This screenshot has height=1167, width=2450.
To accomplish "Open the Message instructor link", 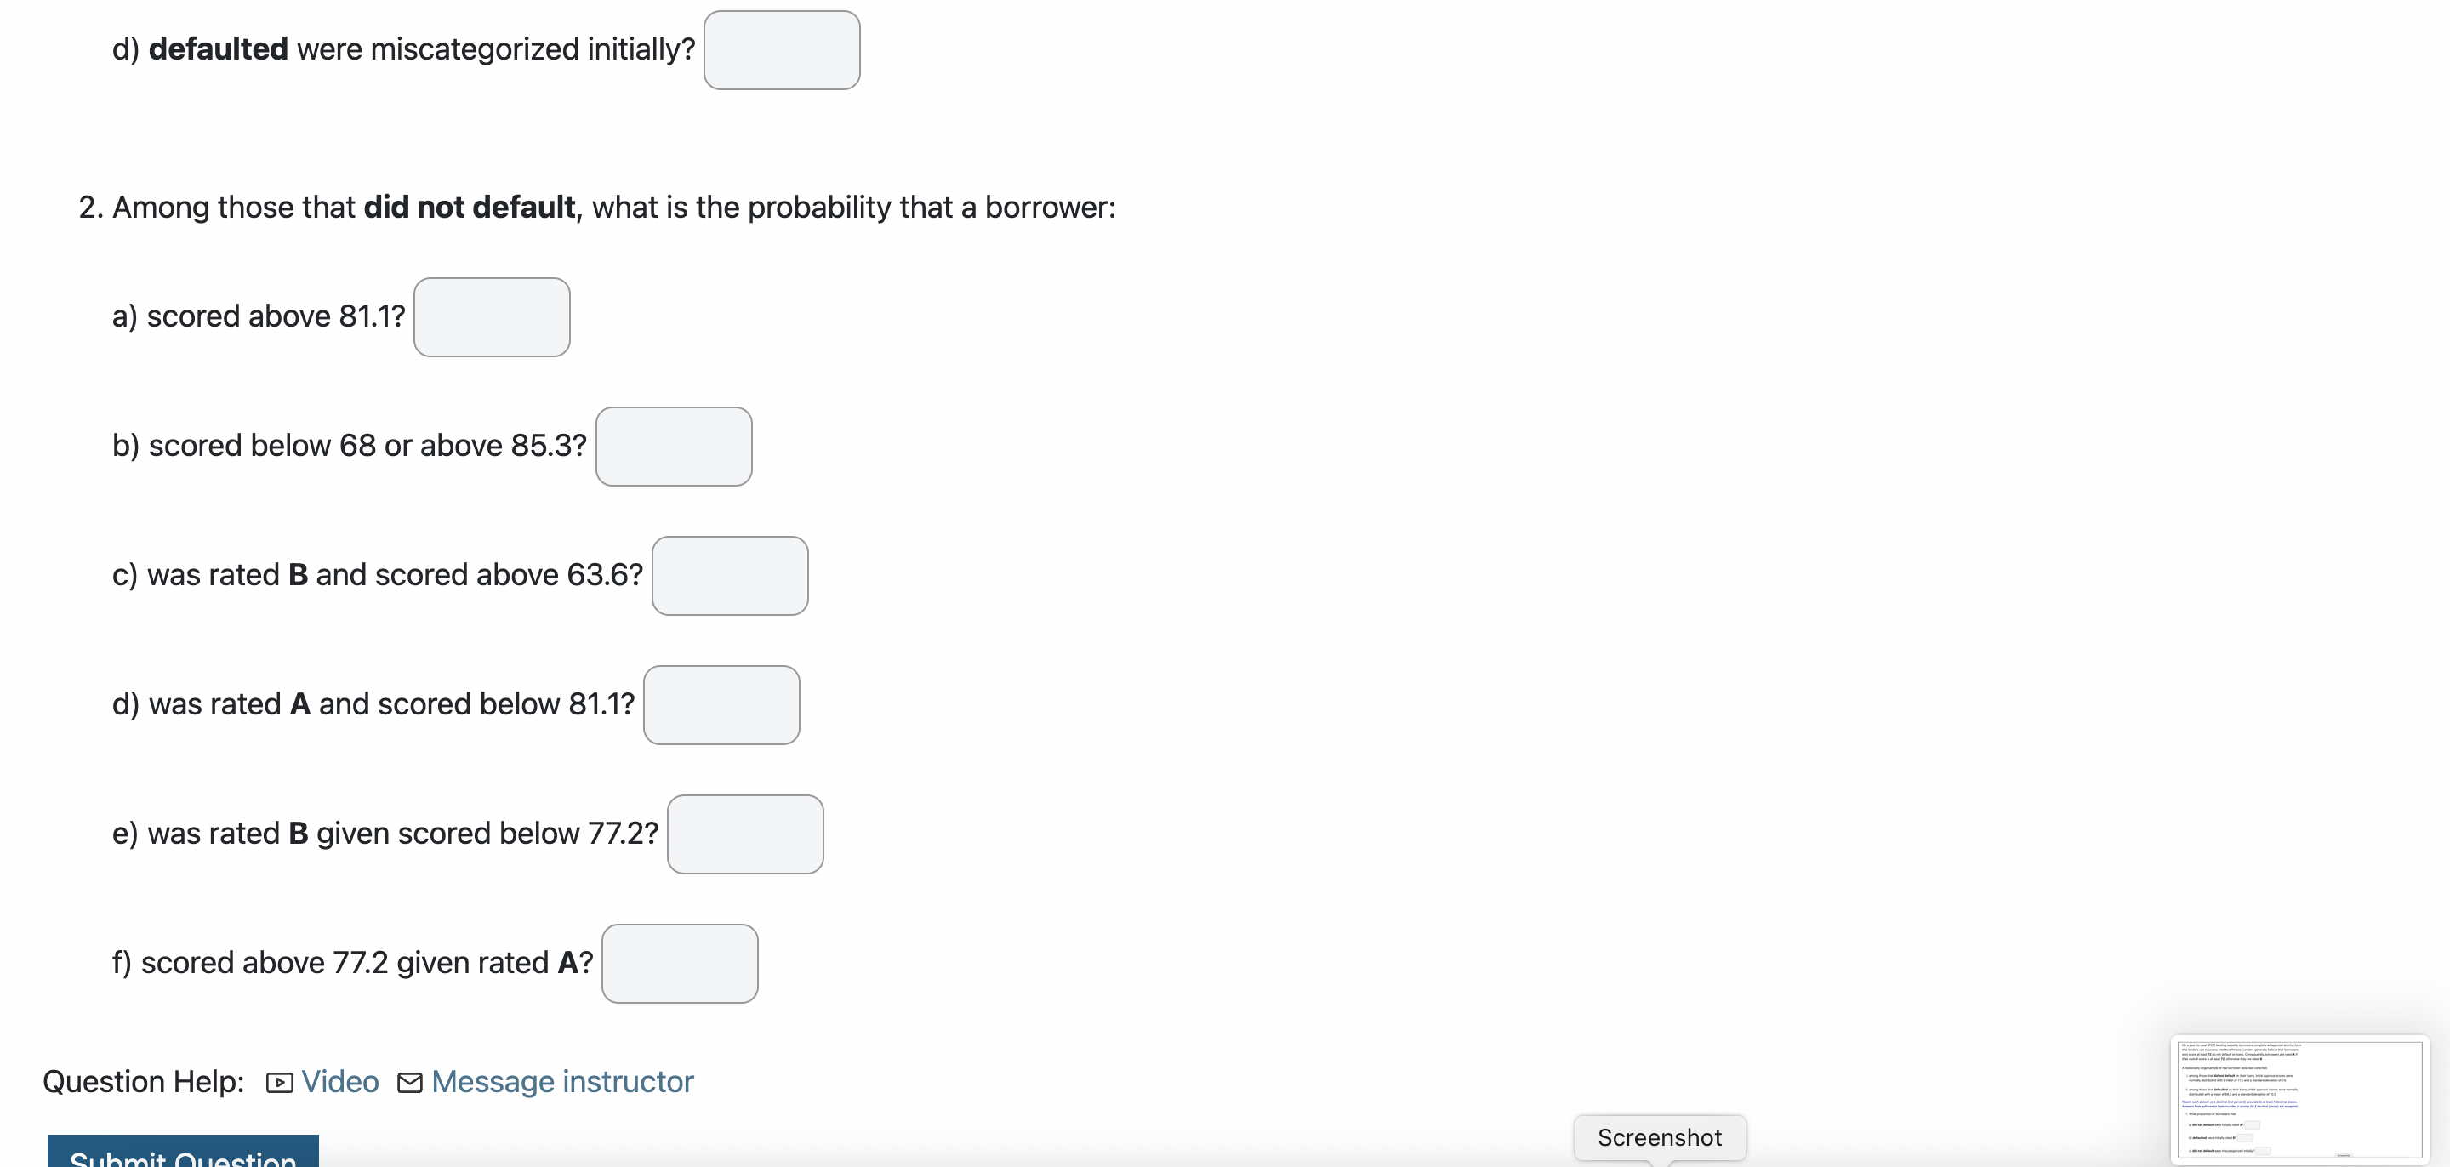I will (561, 1082).
